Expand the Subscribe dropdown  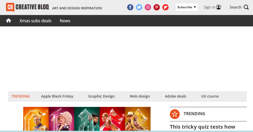[186, 7]
